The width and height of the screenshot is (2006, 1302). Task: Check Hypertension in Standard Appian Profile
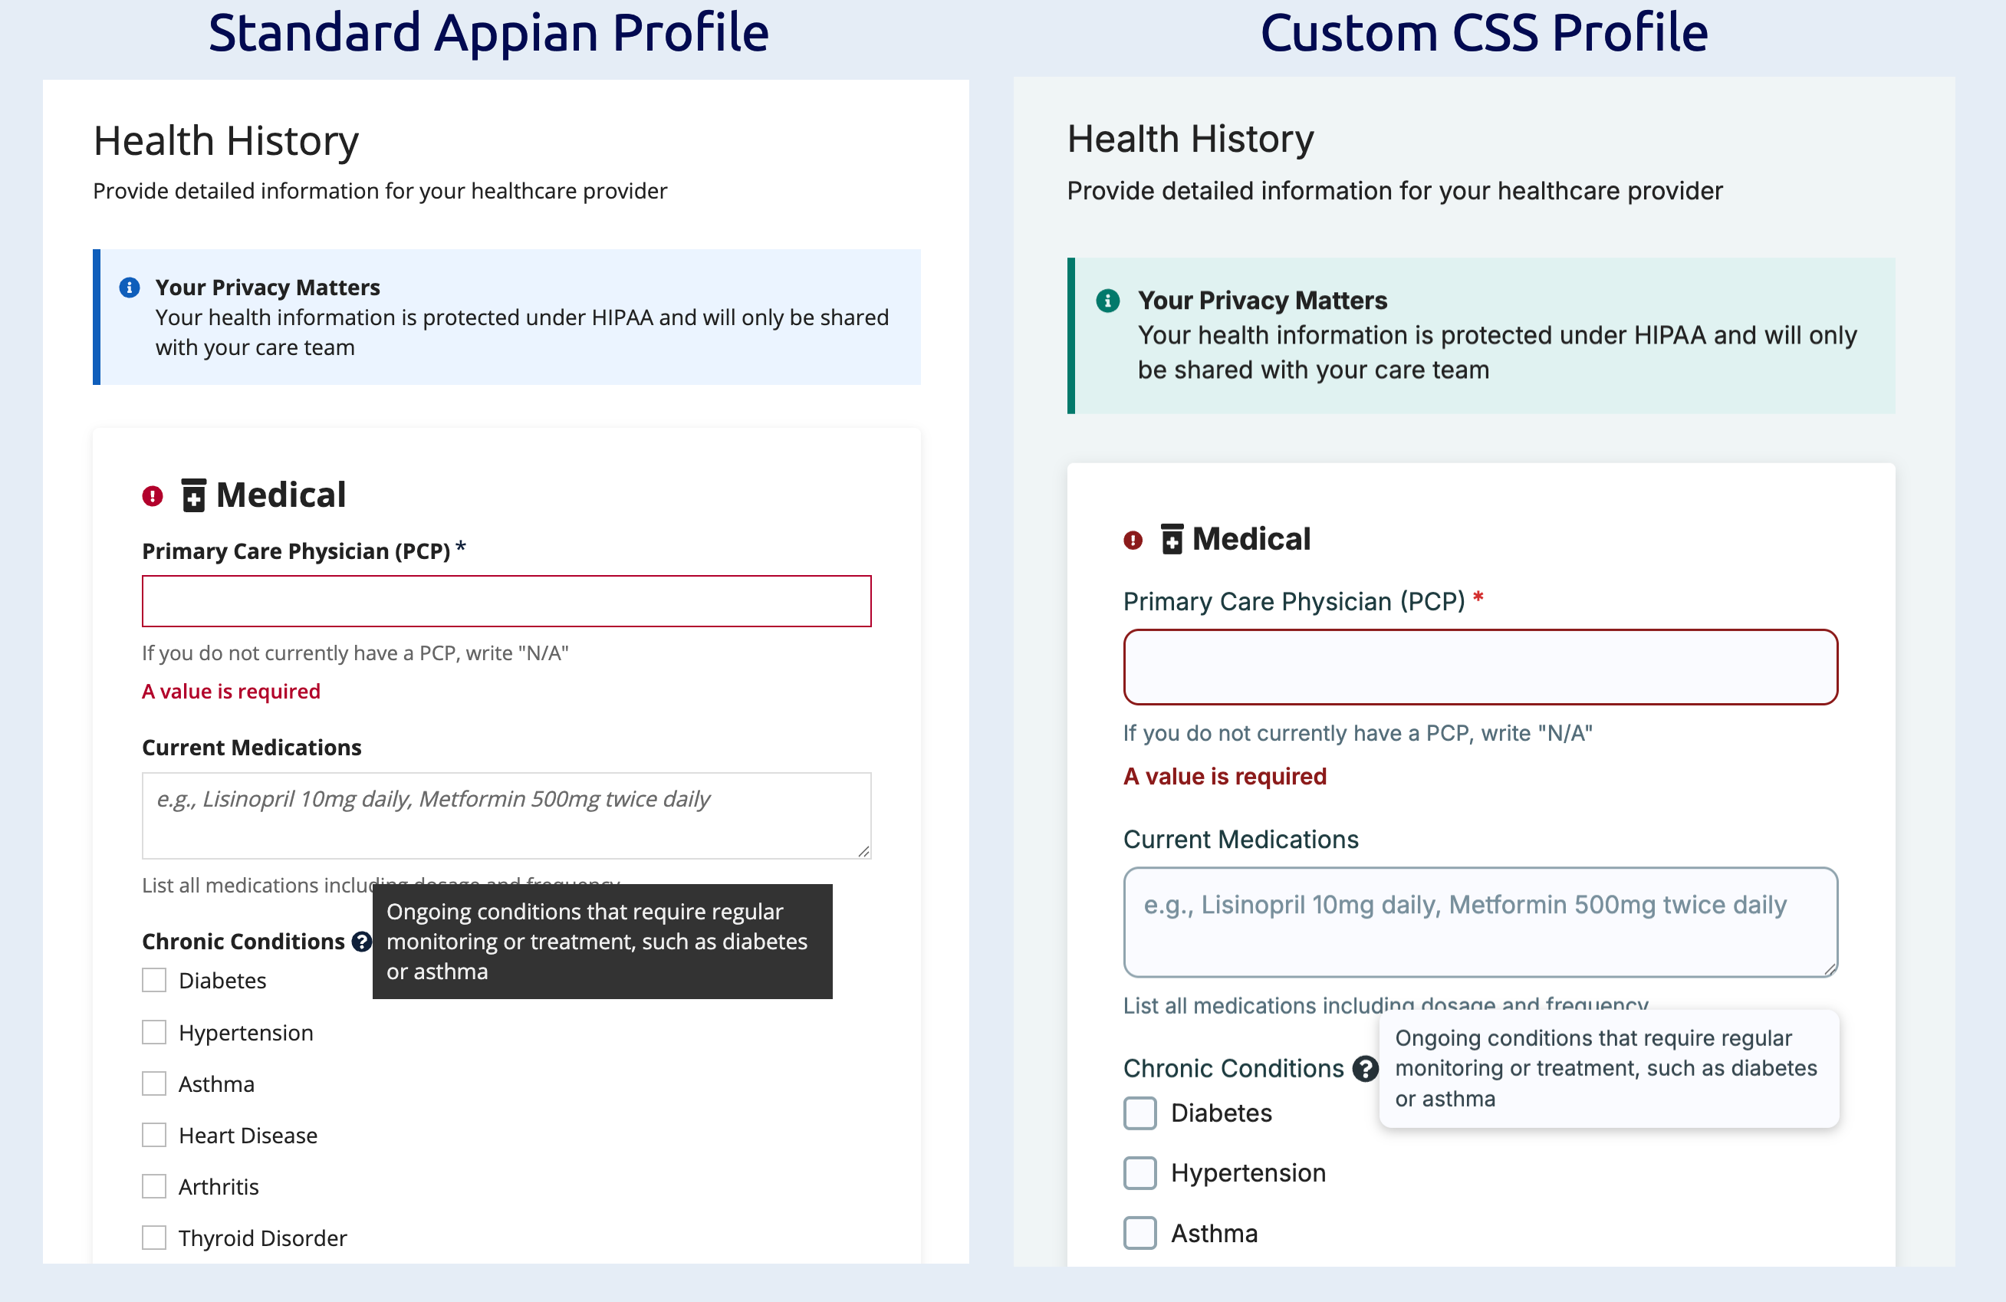[x=153, y=1032]
